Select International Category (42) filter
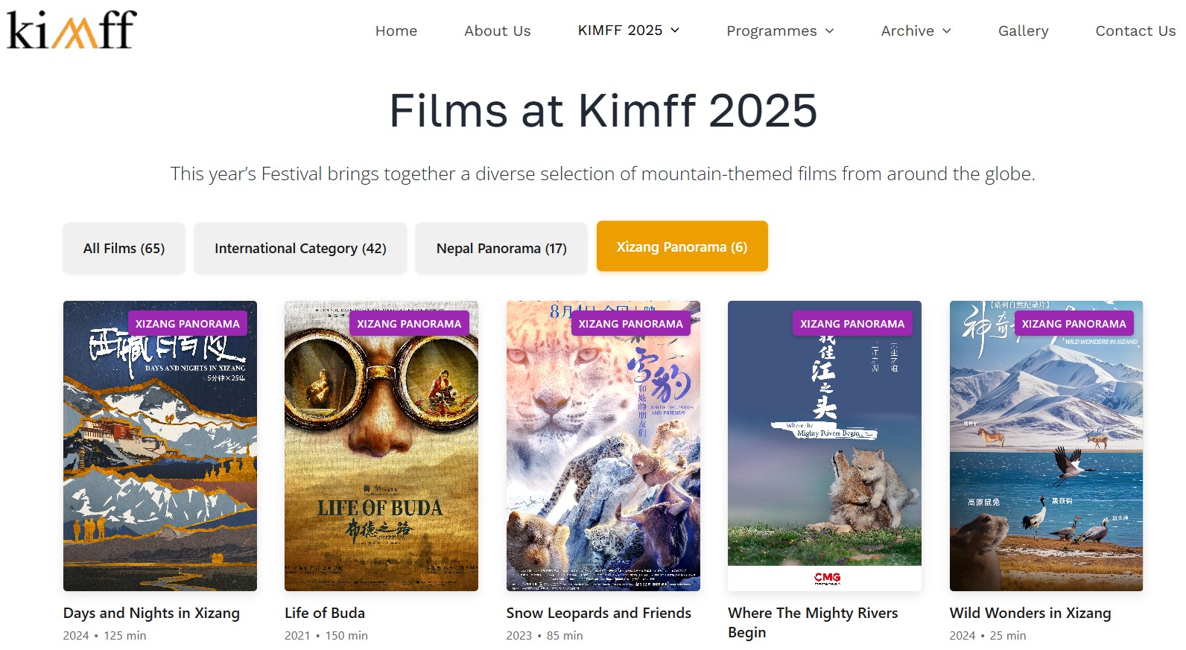Image resolution: width=1186 pixels, height=650 pixels. tap(300, 248)
